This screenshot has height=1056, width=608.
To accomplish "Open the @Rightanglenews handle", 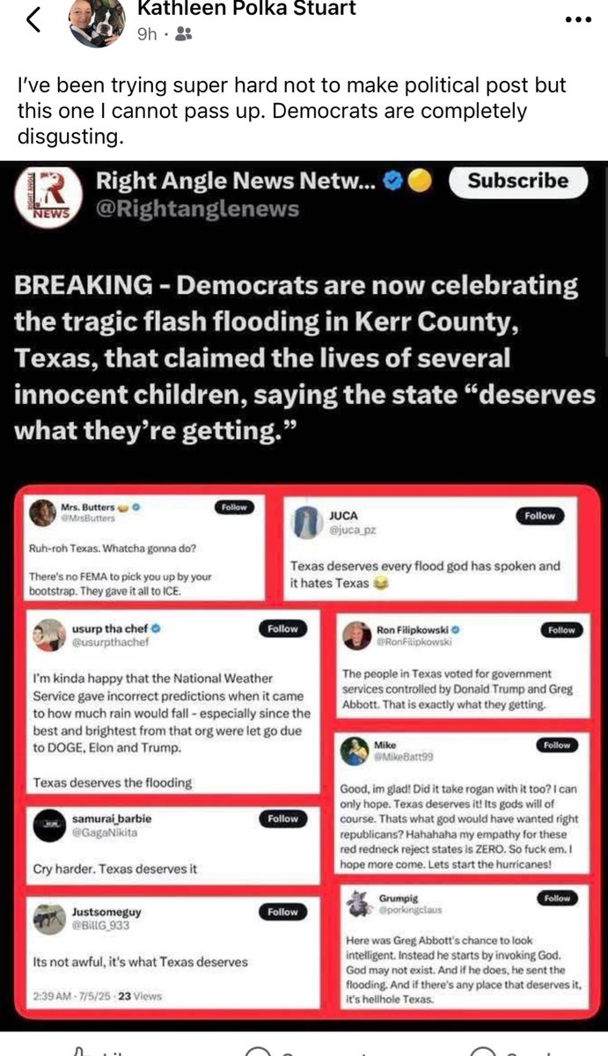I will (x=197, y=209).
